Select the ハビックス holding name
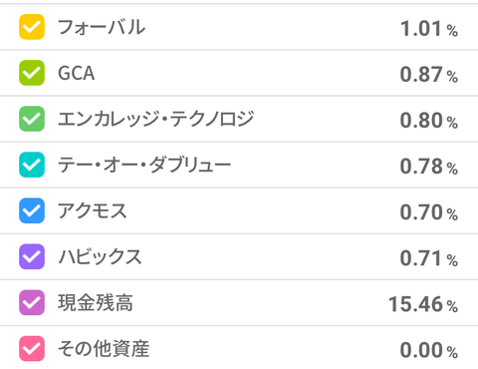Screen dimensions: 478x369 (x=100, y=256)
